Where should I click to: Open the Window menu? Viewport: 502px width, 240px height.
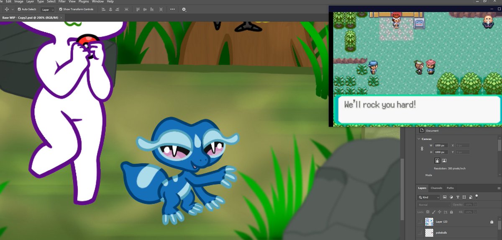[98, 2]
